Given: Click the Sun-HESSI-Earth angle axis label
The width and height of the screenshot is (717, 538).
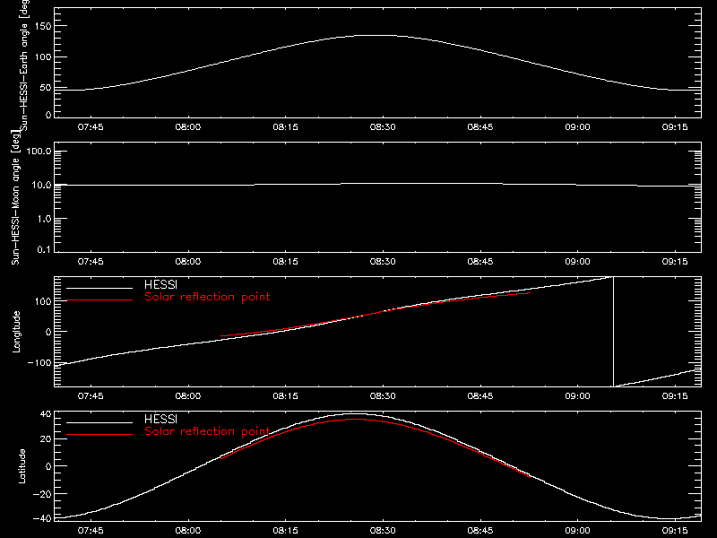Looking at the screenshot, I should [24, 65].
